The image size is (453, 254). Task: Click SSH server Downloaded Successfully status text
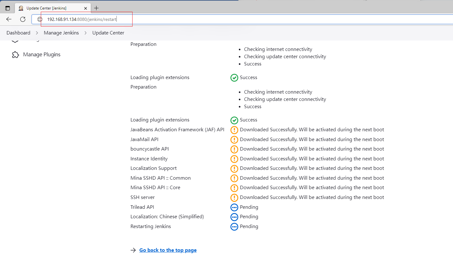pyautogui.click(x=312, y=197)
